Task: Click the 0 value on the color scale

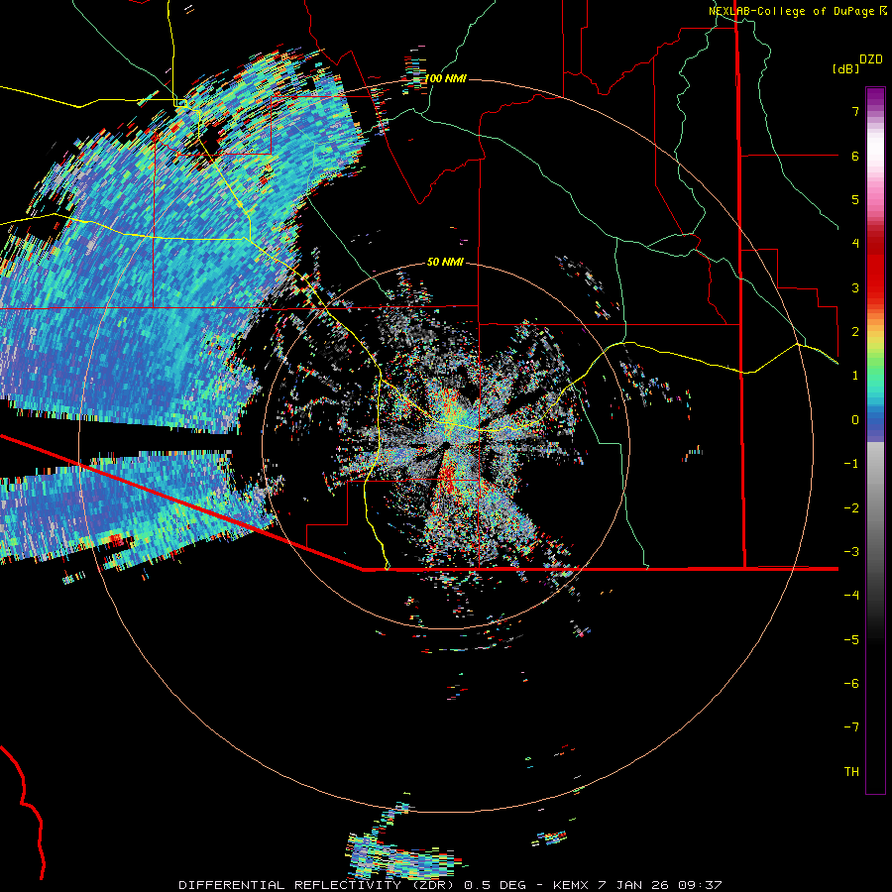Action: (x=855, y=420)
